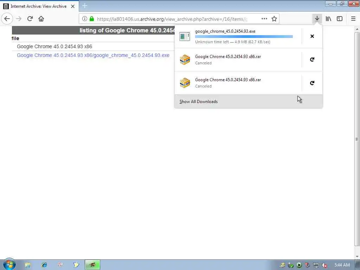Click the 'file' column header
Screen dimensions: 360x270
click(15, 38)
